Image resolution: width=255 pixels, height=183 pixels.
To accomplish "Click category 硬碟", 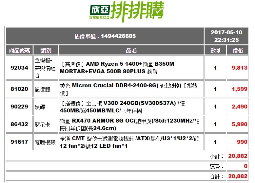I will (x=40, y=107).
